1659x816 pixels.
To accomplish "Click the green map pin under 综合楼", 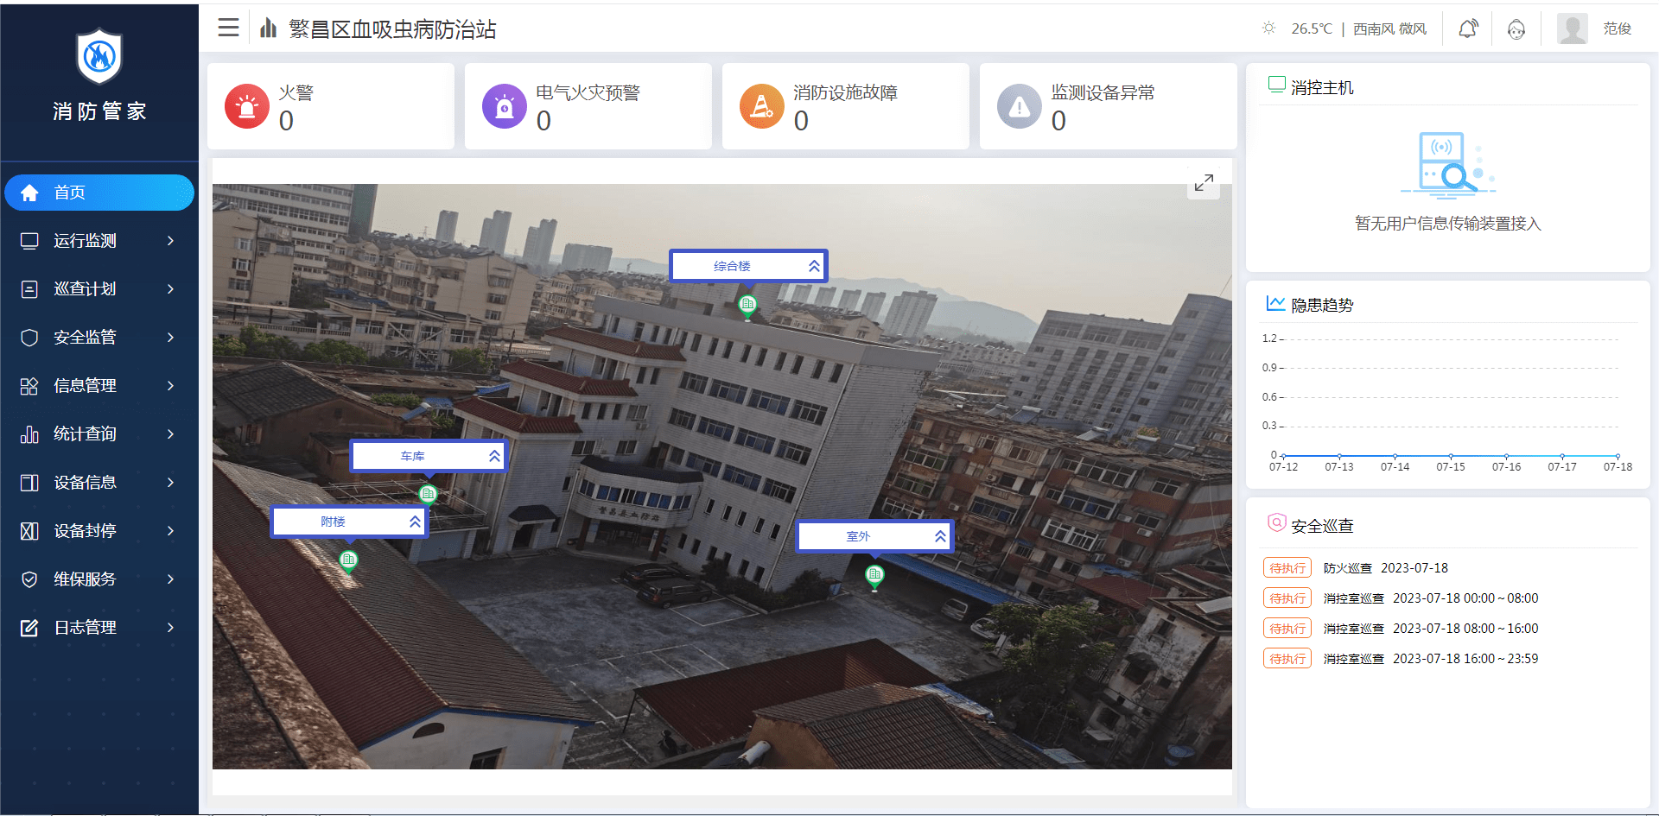I will tap(747, 306).
